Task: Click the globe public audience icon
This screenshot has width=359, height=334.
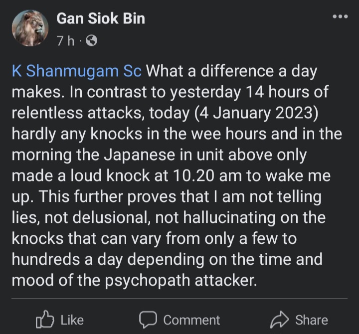Action: point(91,41)
